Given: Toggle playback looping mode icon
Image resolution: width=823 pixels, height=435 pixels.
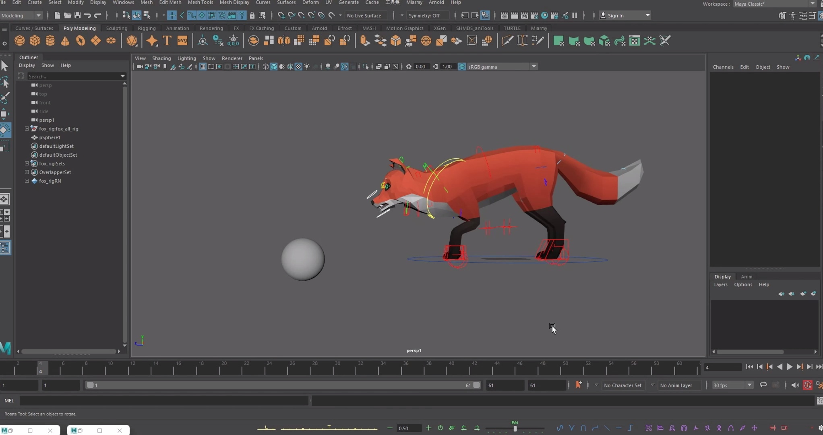Looking at the screenshot, I should coord(763,385).
